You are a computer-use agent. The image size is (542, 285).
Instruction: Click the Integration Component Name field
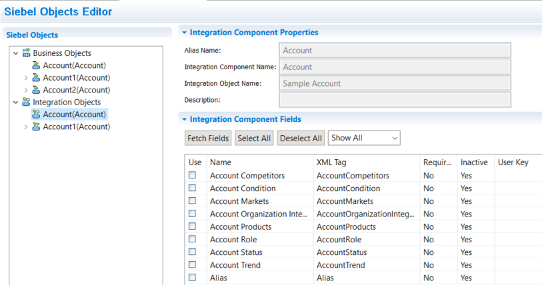395,67
